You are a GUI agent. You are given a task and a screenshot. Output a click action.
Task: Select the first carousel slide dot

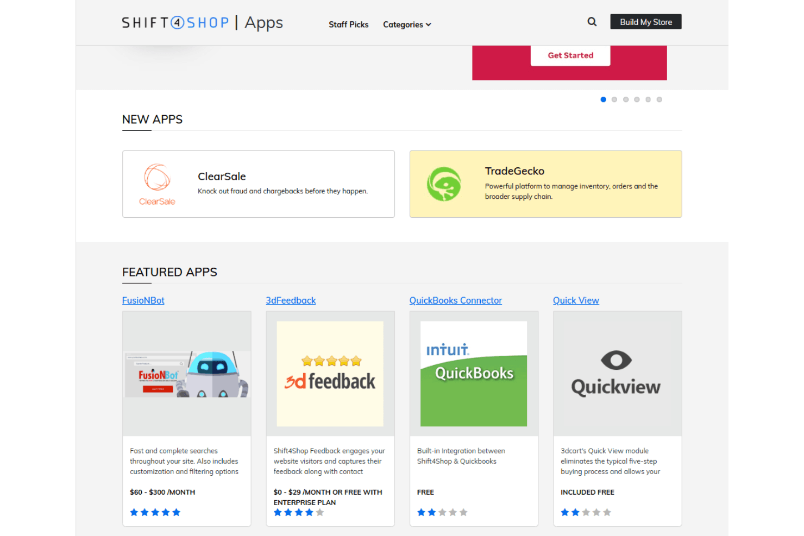tap(603, 99)
